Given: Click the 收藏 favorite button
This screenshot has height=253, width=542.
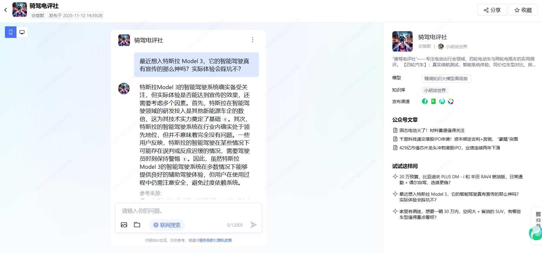Looking at the screenshot, I should click(523, 10).
